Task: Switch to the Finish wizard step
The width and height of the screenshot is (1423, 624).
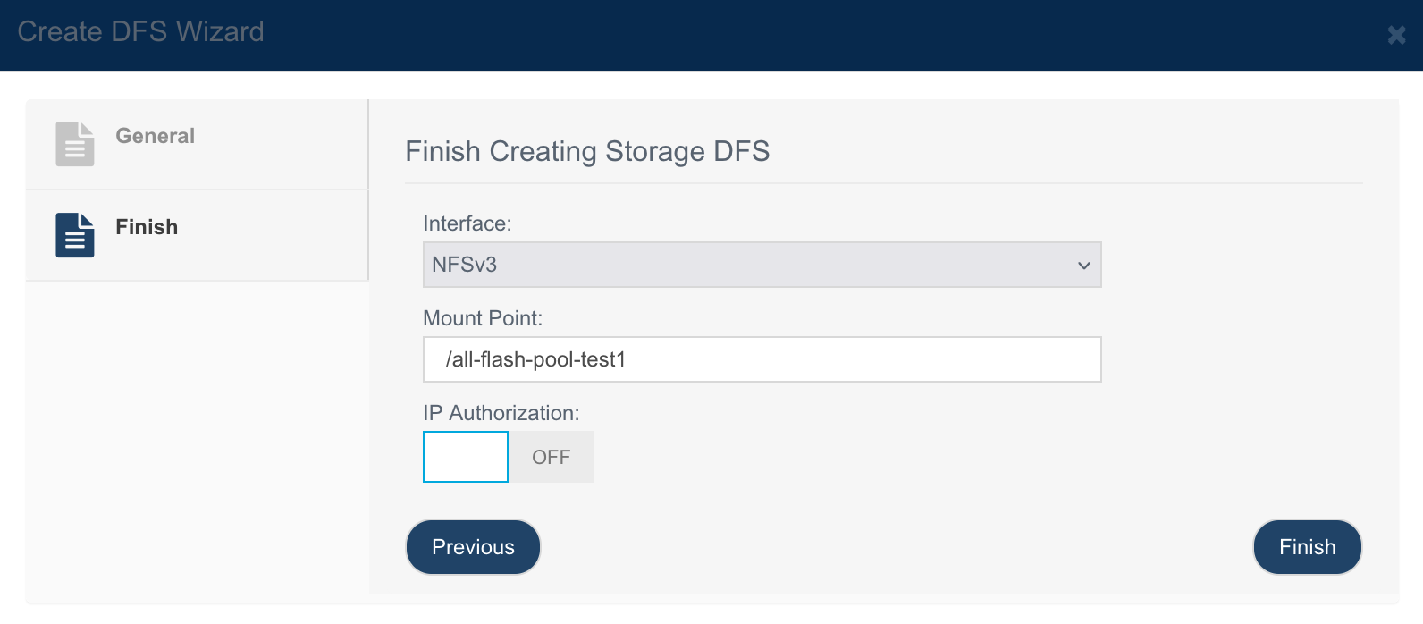Action: pos(197,235)
